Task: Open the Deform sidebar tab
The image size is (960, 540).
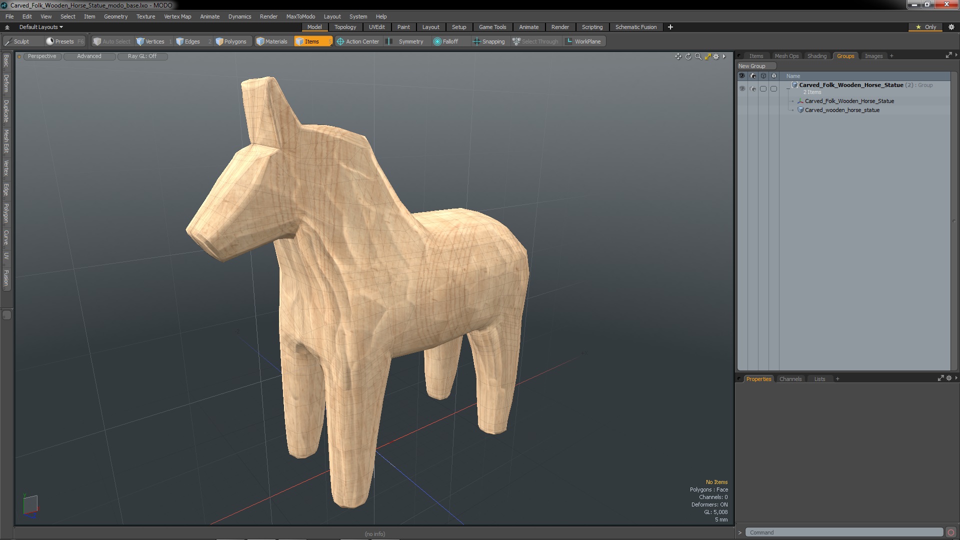Action: [6, 83]
